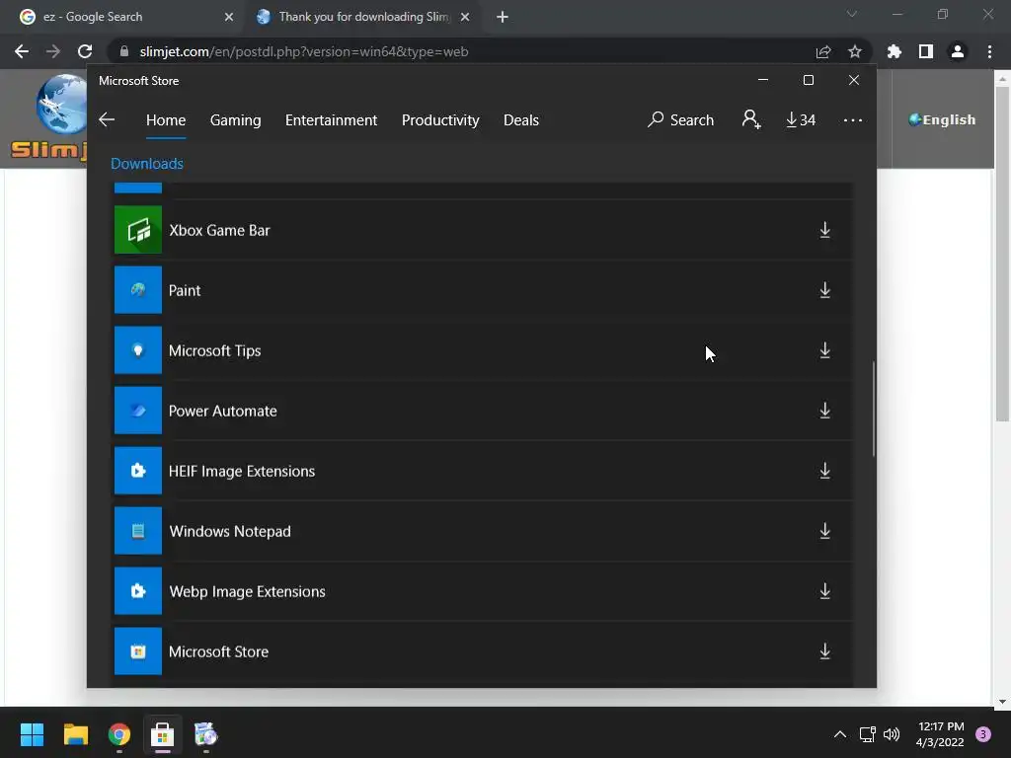Open Chrome tab search chevron
This screenshot has width=1011, height=758.
coord(852,14)
